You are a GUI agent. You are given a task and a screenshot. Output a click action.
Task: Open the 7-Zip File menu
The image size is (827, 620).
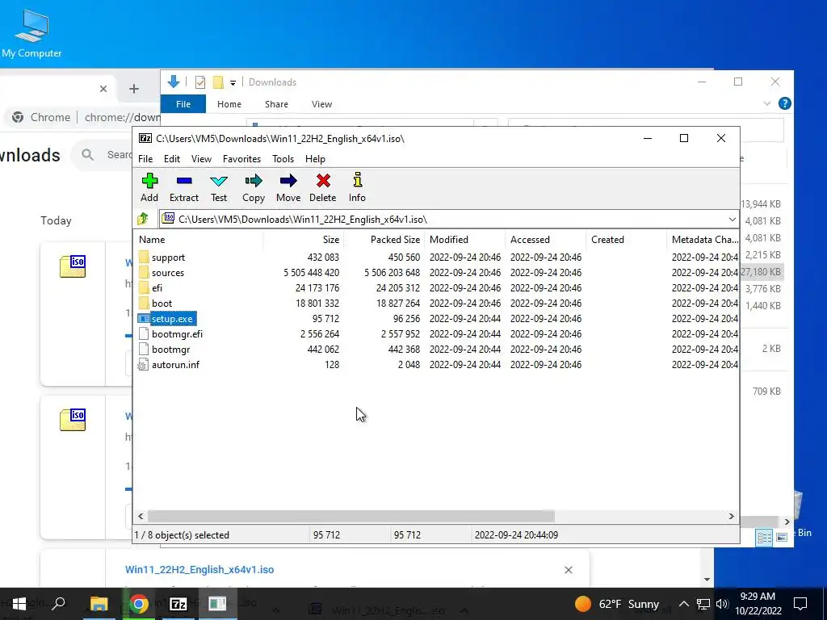145,159
